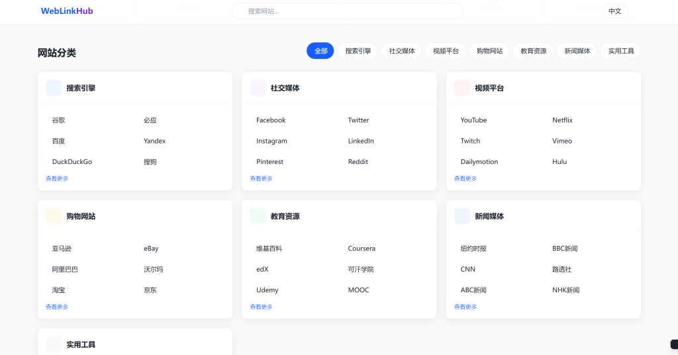The height and width of the screenshot is (355, 678).
Task: Select the 沃尔玛 link
Action: tap(154, 269)
